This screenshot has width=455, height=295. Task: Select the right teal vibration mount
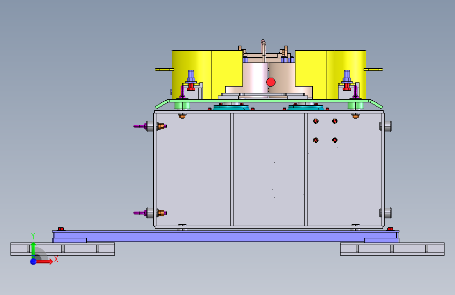tap(306, 108)
